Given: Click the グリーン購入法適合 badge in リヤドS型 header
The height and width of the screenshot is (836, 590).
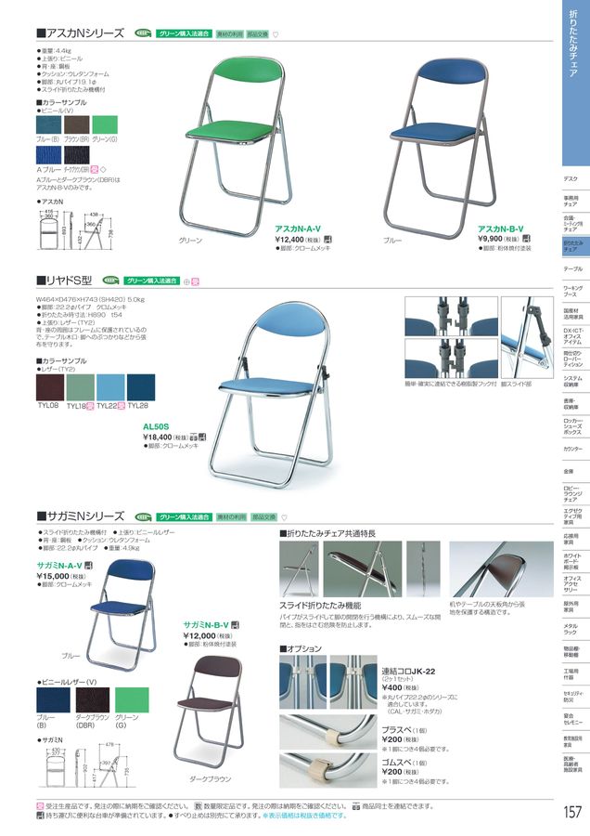Looking at the screenshot, I should [x=152, y=281].
